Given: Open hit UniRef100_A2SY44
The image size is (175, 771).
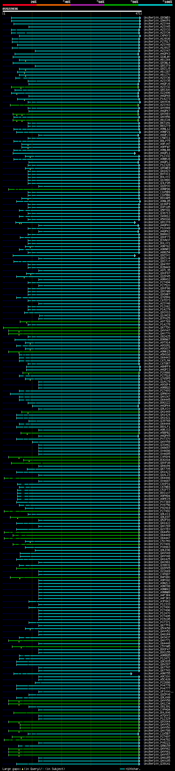Looking at the screenshot, I should point(157,24).
